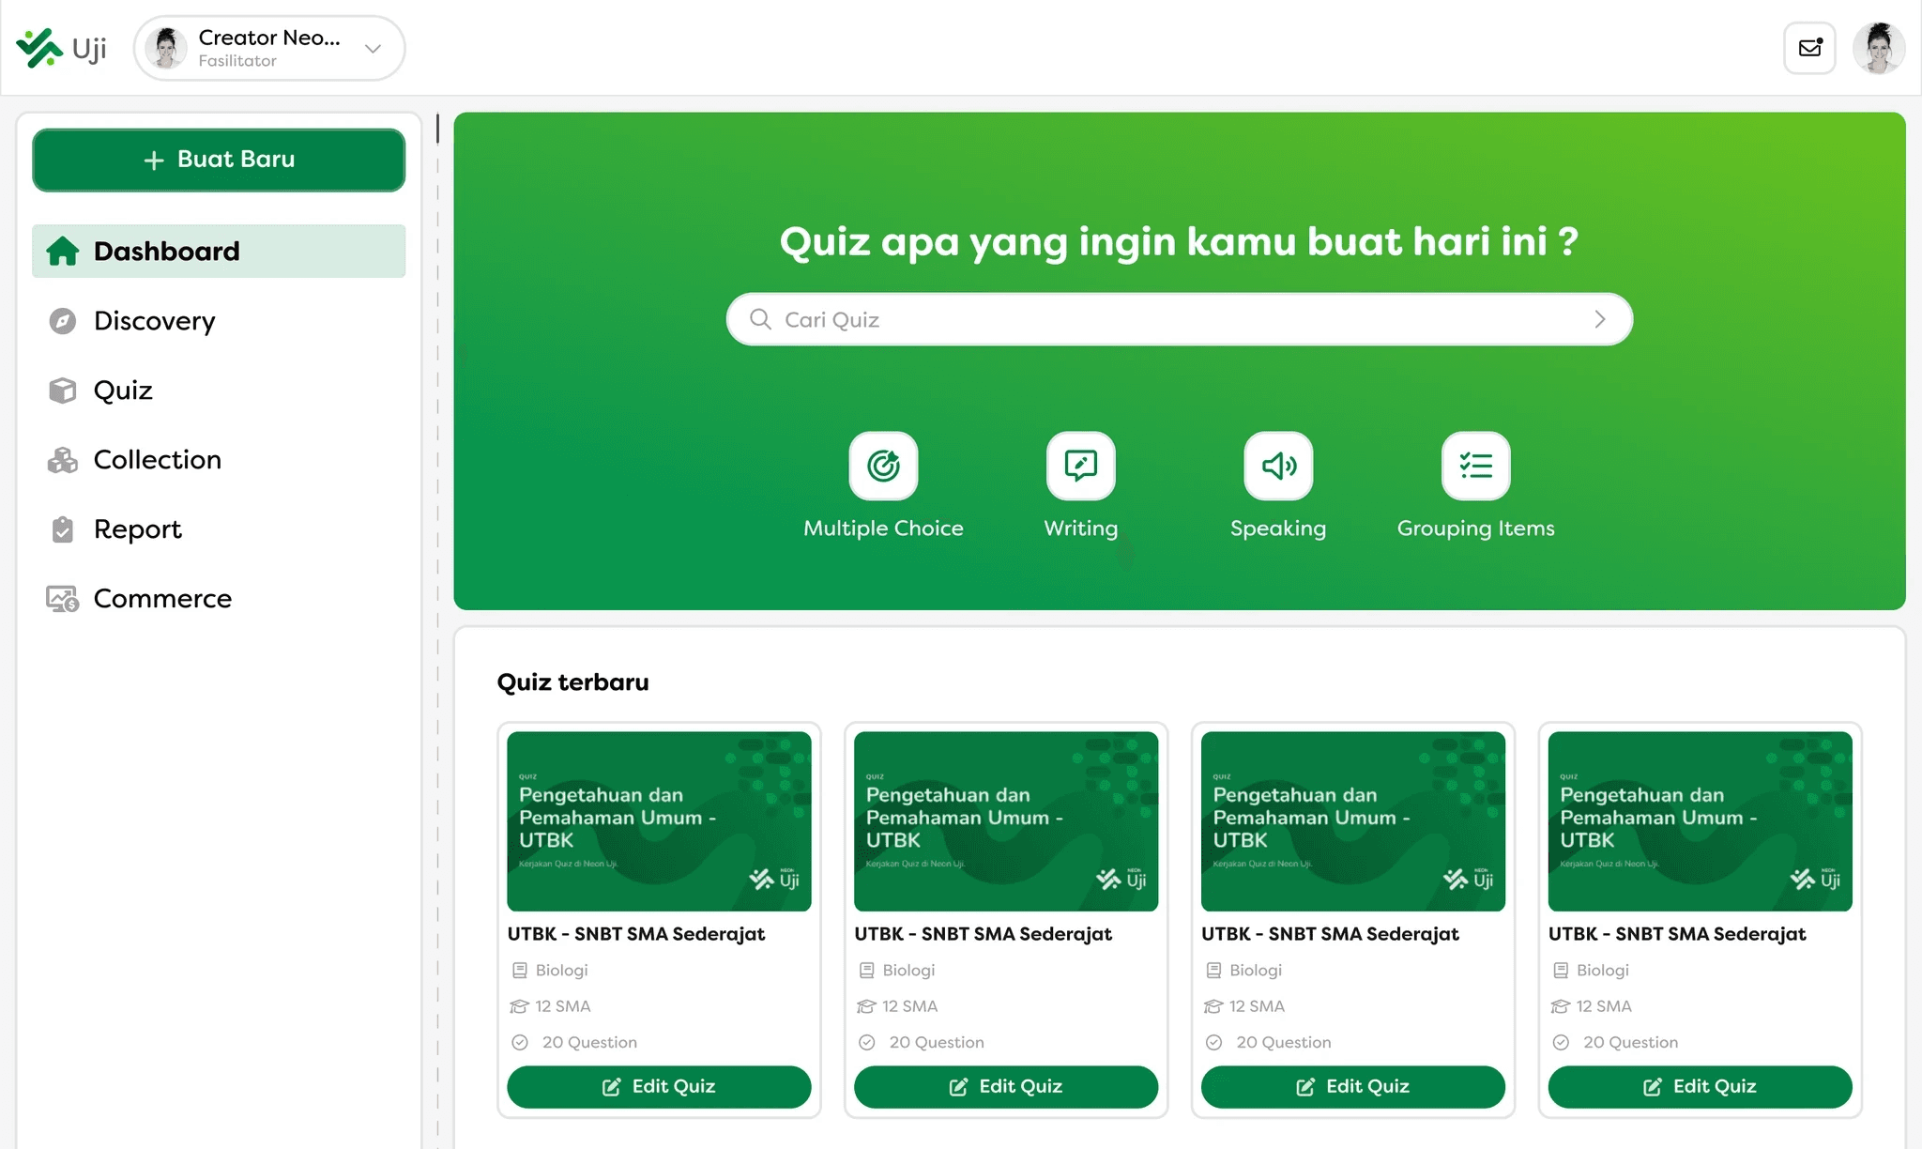Click the search bar arrow chevron
The height and width of the screenshot is (1149, 1922).
1600,319
